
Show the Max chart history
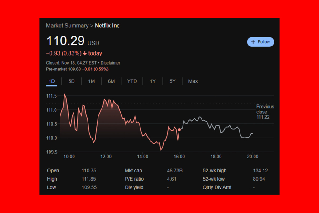[193, 81]
